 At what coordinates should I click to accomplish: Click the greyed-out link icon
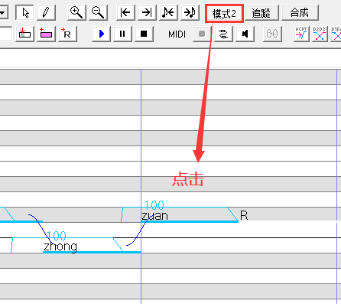tap(272, 34)
